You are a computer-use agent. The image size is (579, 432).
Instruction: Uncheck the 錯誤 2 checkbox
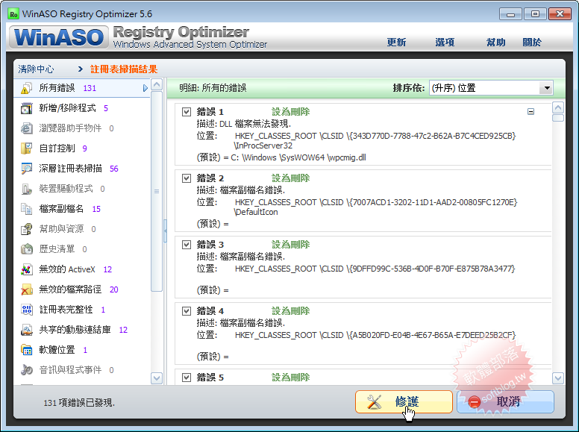187,178
